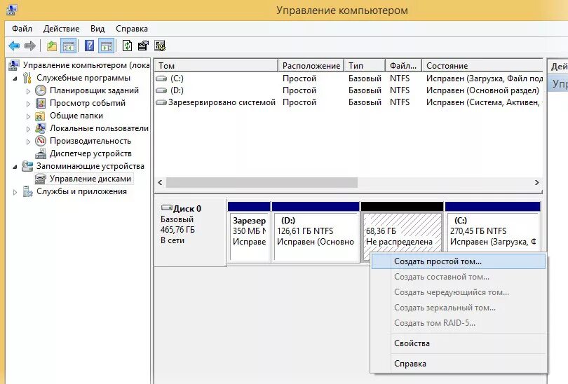
Task: Expand the Локальные пользователи node
Action: tap(28, 128)
